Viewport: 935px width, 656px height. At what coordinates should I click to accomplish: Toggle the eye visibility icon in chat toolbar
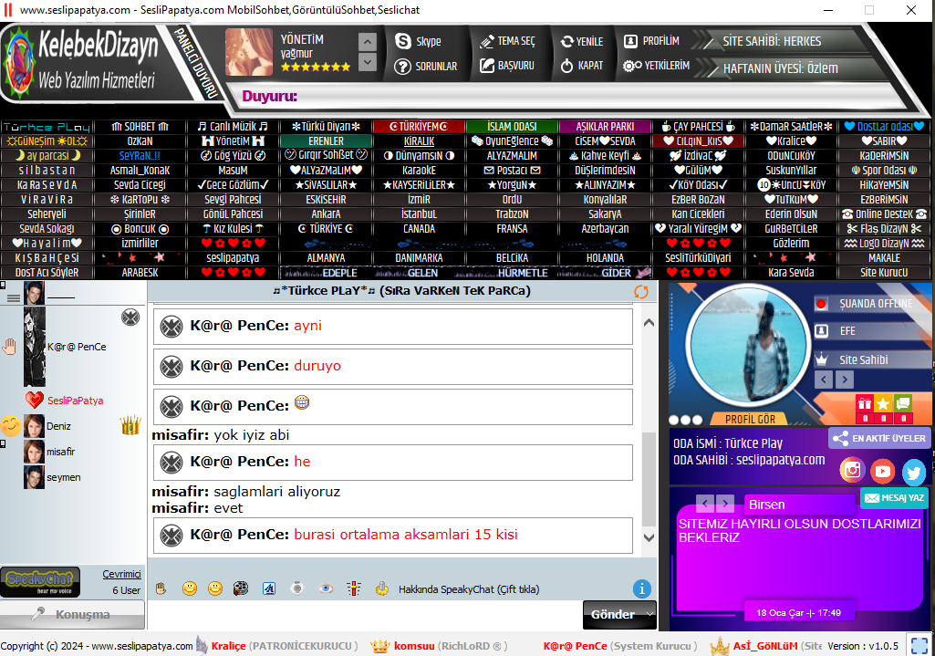tap(326, 588)
